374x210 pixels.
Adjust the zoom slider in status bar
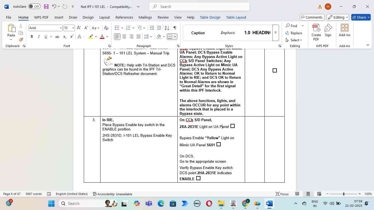click(x=344, y=194)
